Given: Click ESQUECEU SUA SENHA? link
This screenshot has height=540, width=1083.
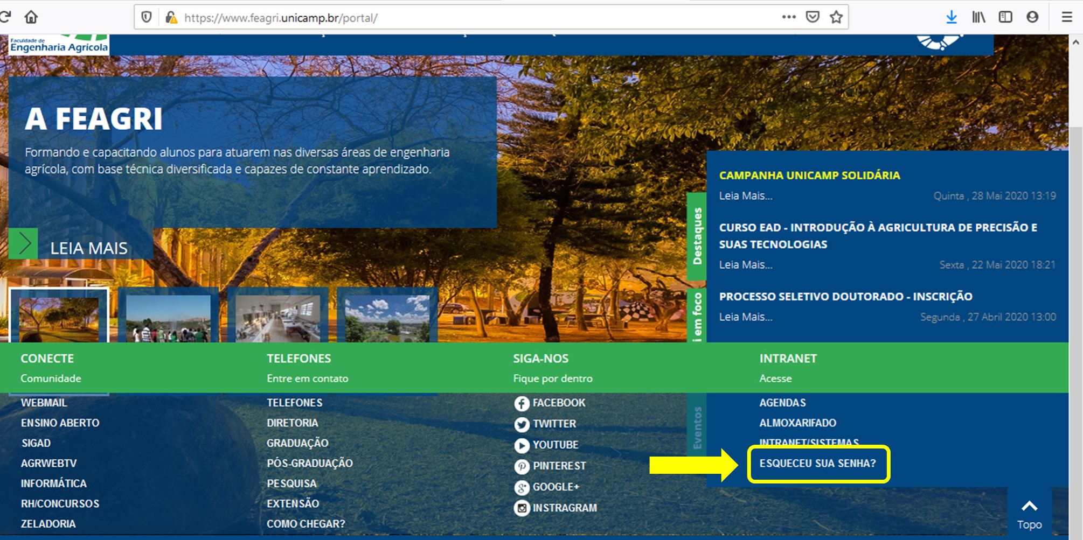Looking at the screenshot, I should coord(817,464).
